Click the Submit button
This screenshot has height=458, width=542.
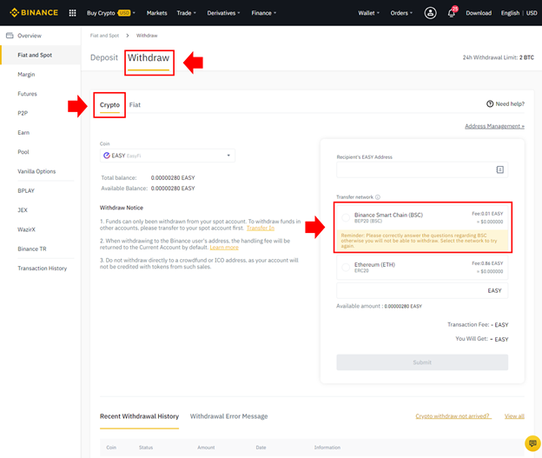pos(422,362)
